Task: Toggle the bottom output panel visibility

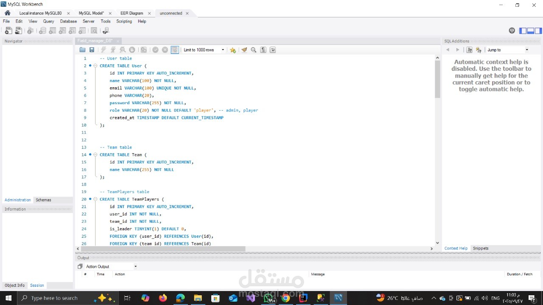Action: (x=531, y=30)
